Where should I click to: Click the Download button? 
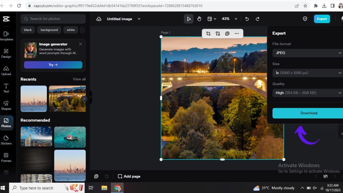click(x=308, y=113)
